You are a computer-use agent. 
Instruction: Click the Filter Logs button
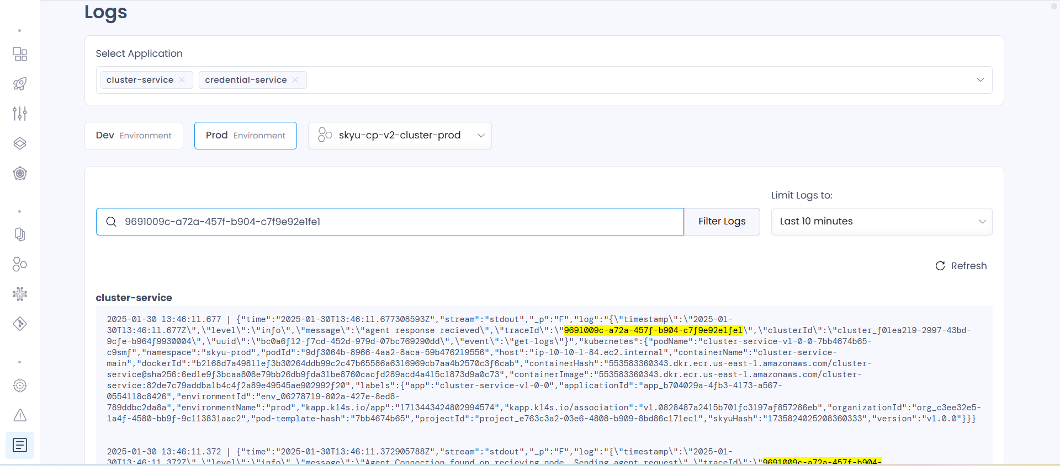pyautogui.click(x=722, y=222)
